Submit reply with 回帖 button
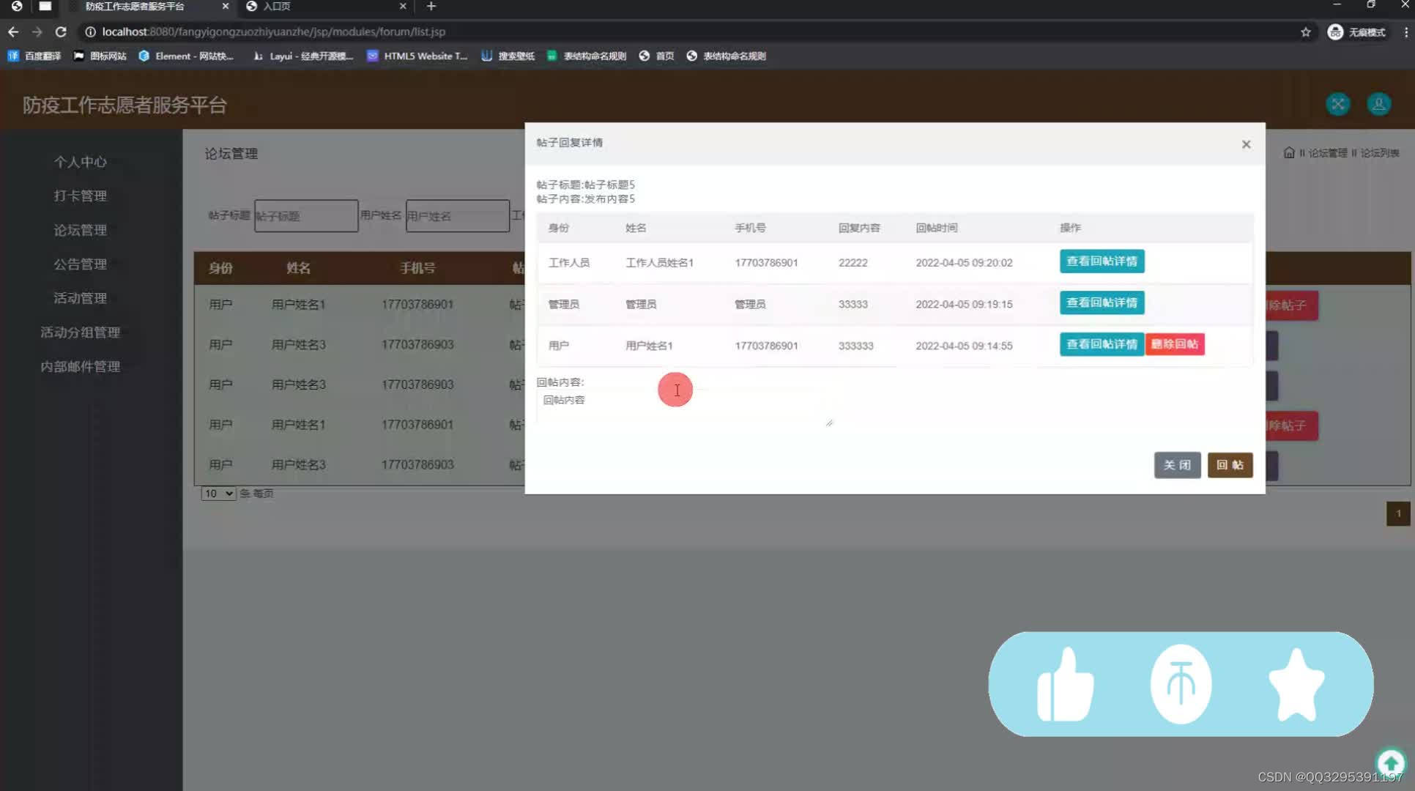The image size is (1415, 791). [x=1230, y=465]
